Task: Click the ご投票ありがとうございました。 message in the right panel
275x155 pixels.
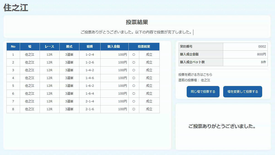Action: pos(222,126)
